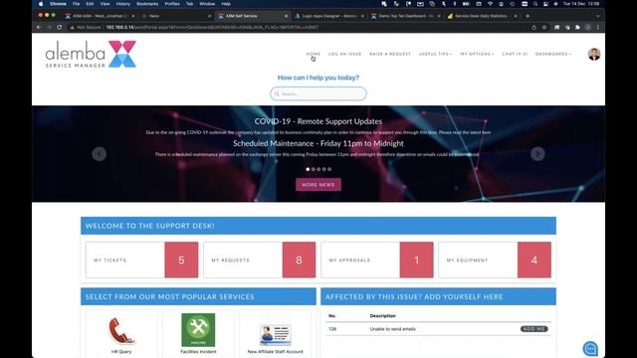The image size is (637, 358).
Task: Close the ASM Self Service tab
Action: coord(286,16)
